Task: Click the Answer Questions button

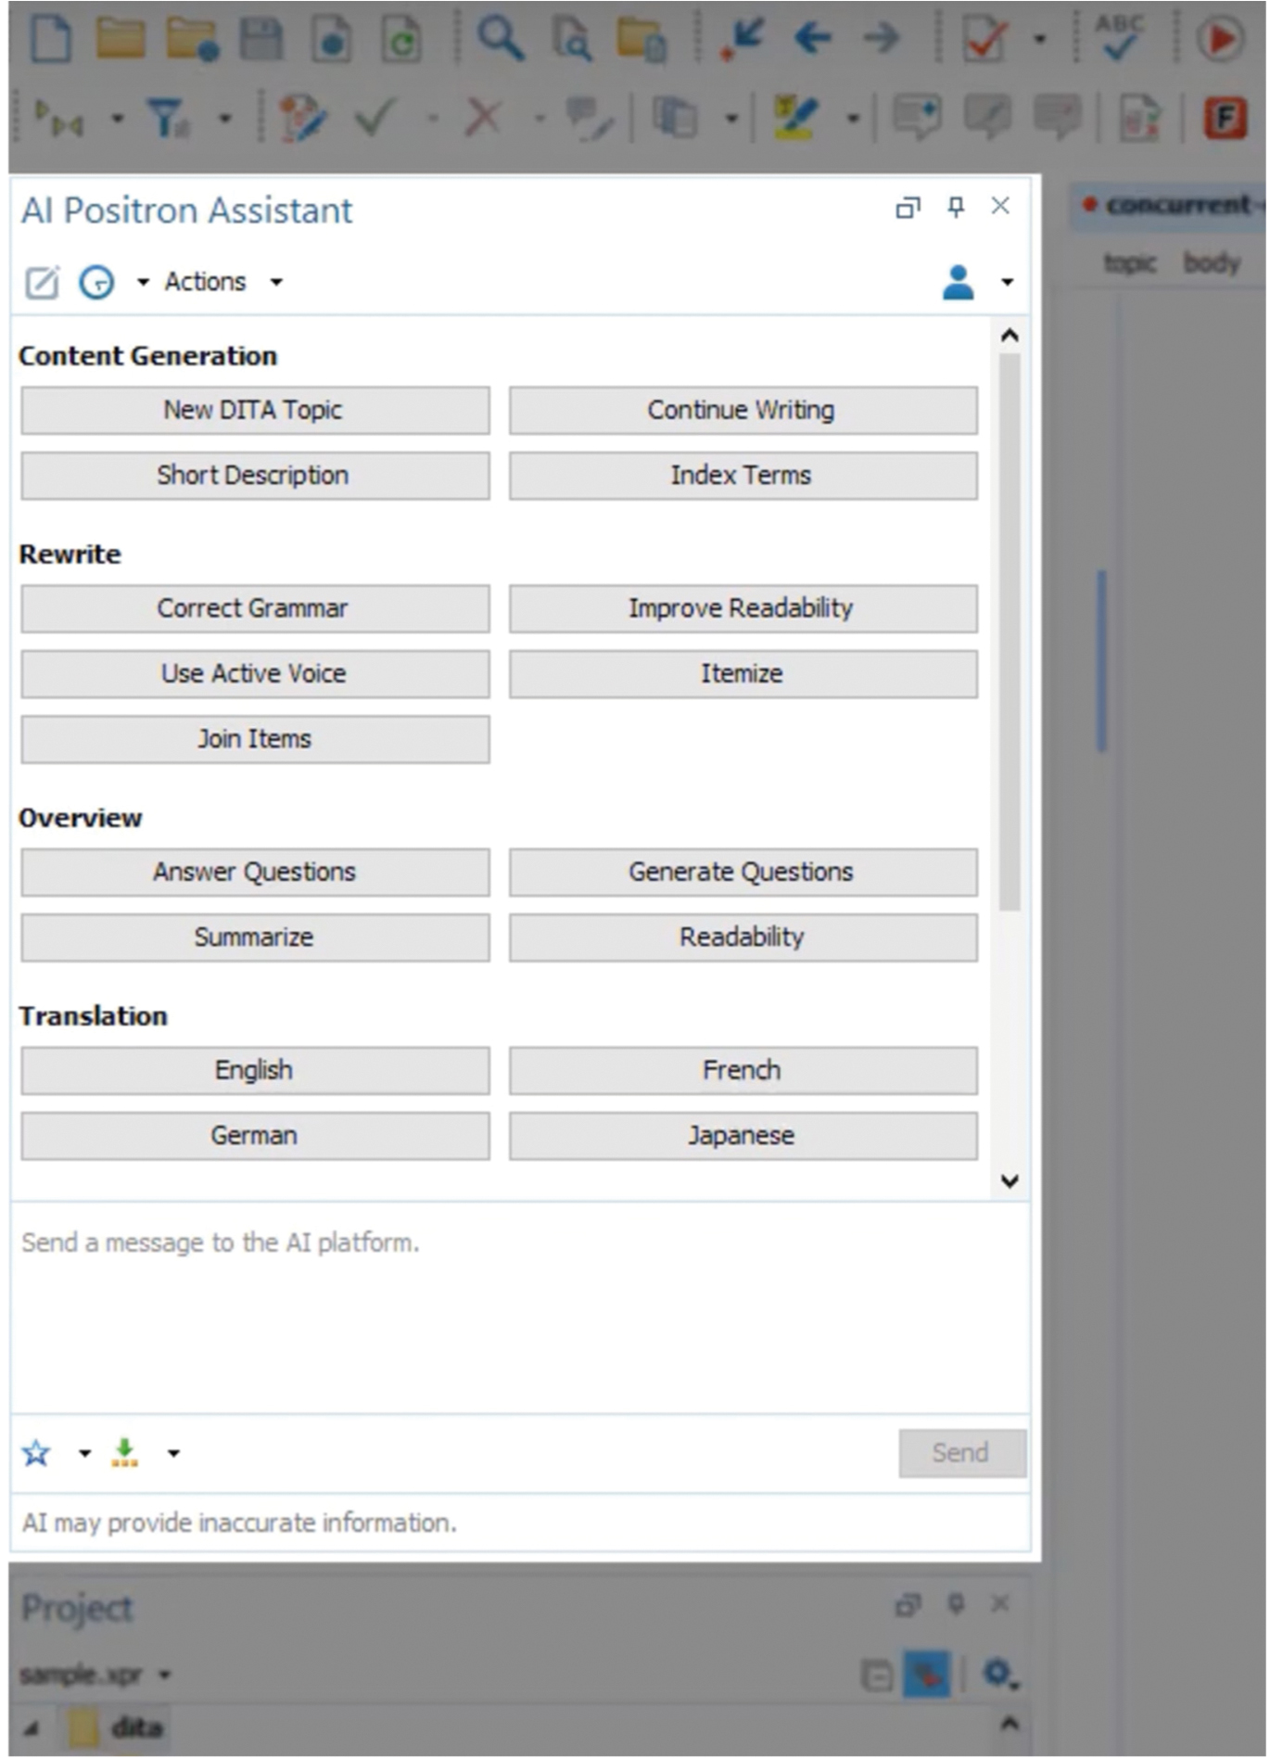Action: click(255, 872)
